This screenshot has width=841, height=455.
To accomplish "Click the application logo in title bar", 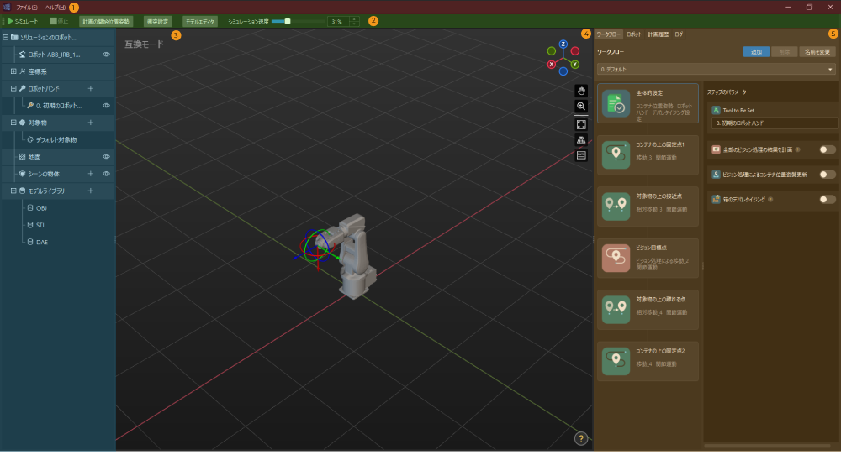I will 7,7.
